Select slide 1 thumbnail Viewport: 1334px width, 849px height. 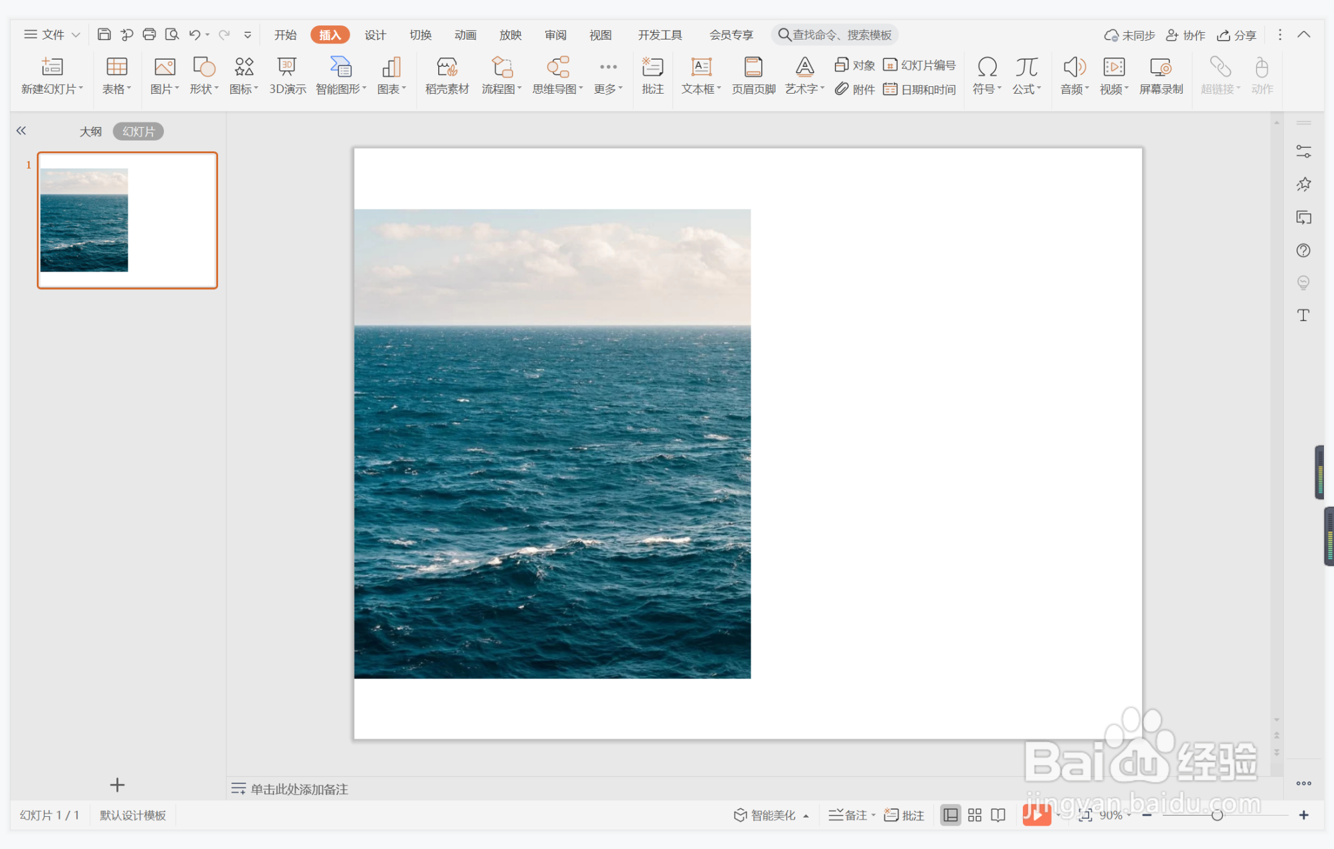[x=127, y=220]
